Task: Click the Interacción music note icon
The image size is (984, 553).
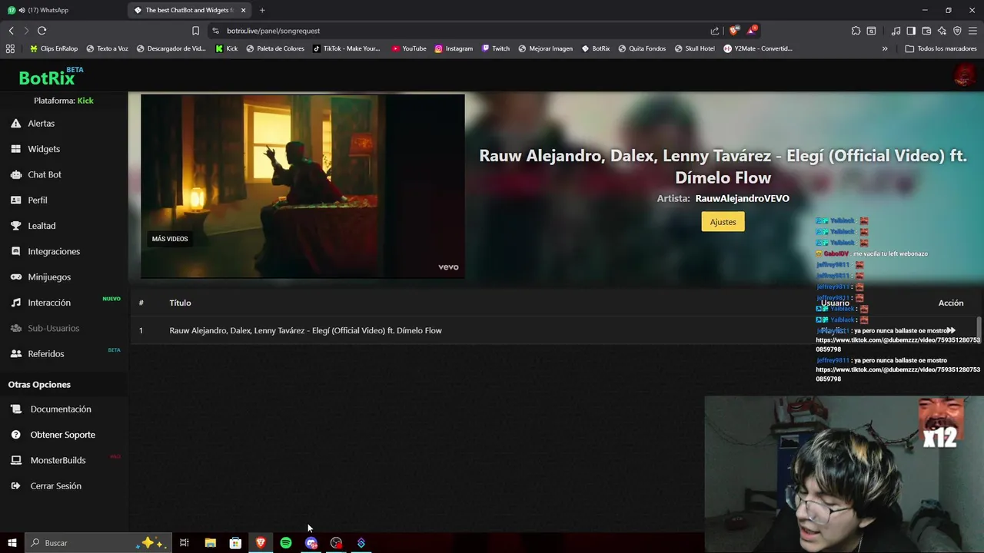Action: [15, 303]
